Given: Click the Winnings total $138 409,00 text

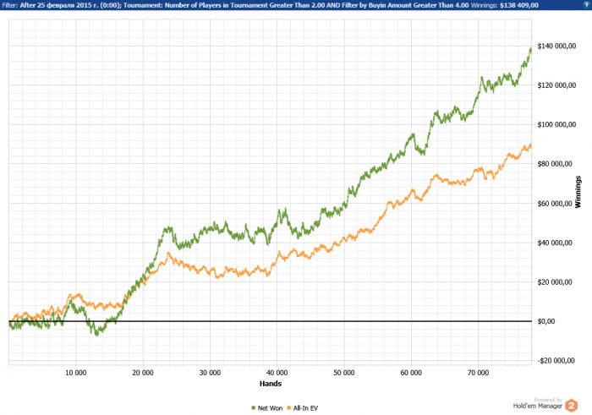Looking at the screenshot, I should coord(519,5).
